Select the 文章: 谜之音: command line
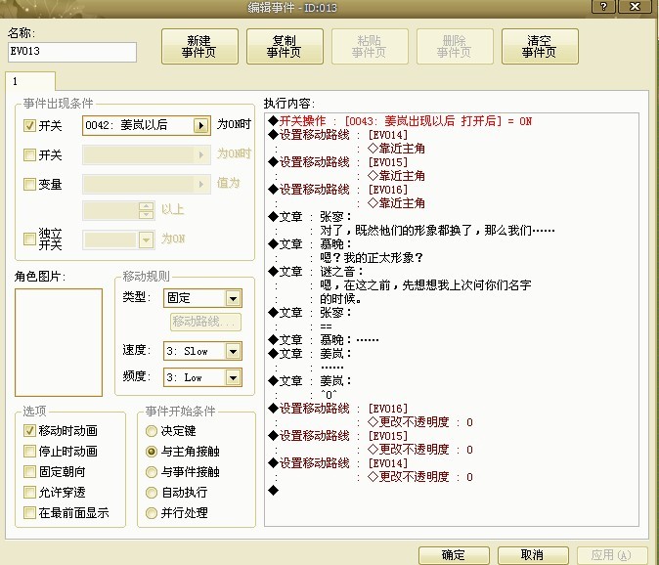Image resolution: width=659 pixels, height=565 pixels. tap(316, 272)
